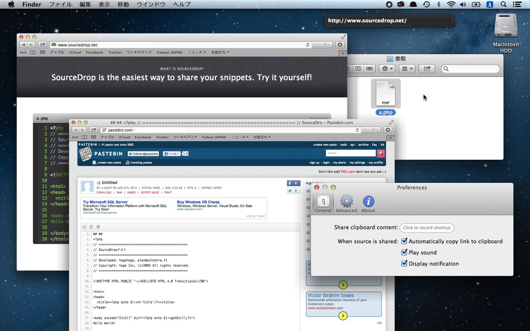
Task: Click the pink Pastebin search button
Action: (381, 154)
